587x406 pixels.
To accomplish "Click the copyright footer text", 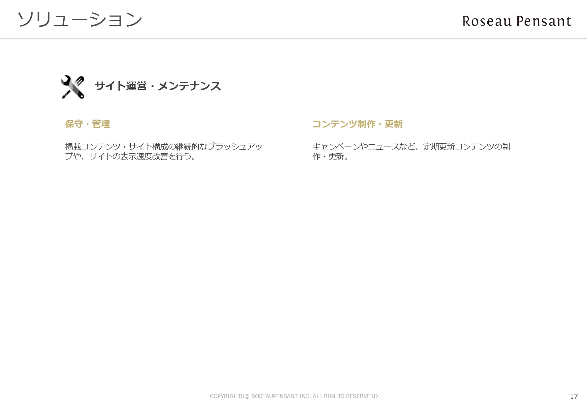I will coord(293,396).
